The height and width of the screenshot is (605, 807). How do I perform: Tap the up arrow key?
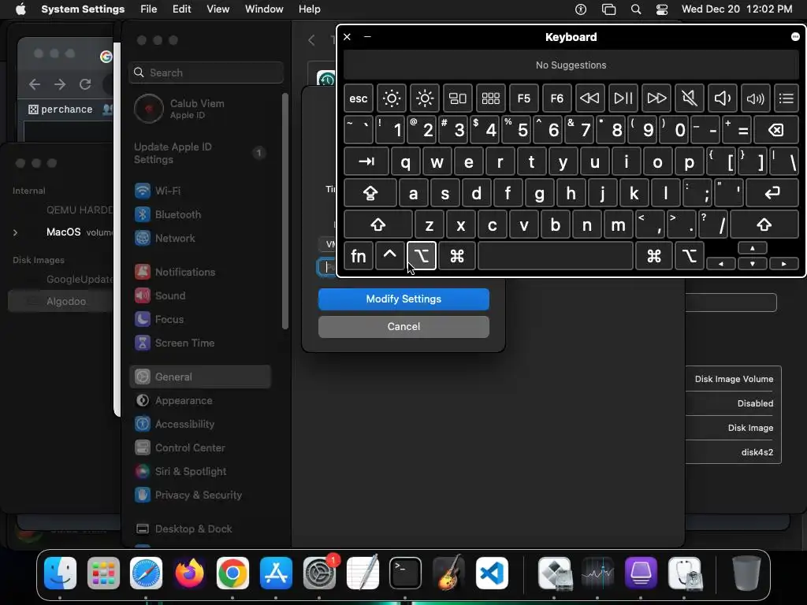coord(753,248)
